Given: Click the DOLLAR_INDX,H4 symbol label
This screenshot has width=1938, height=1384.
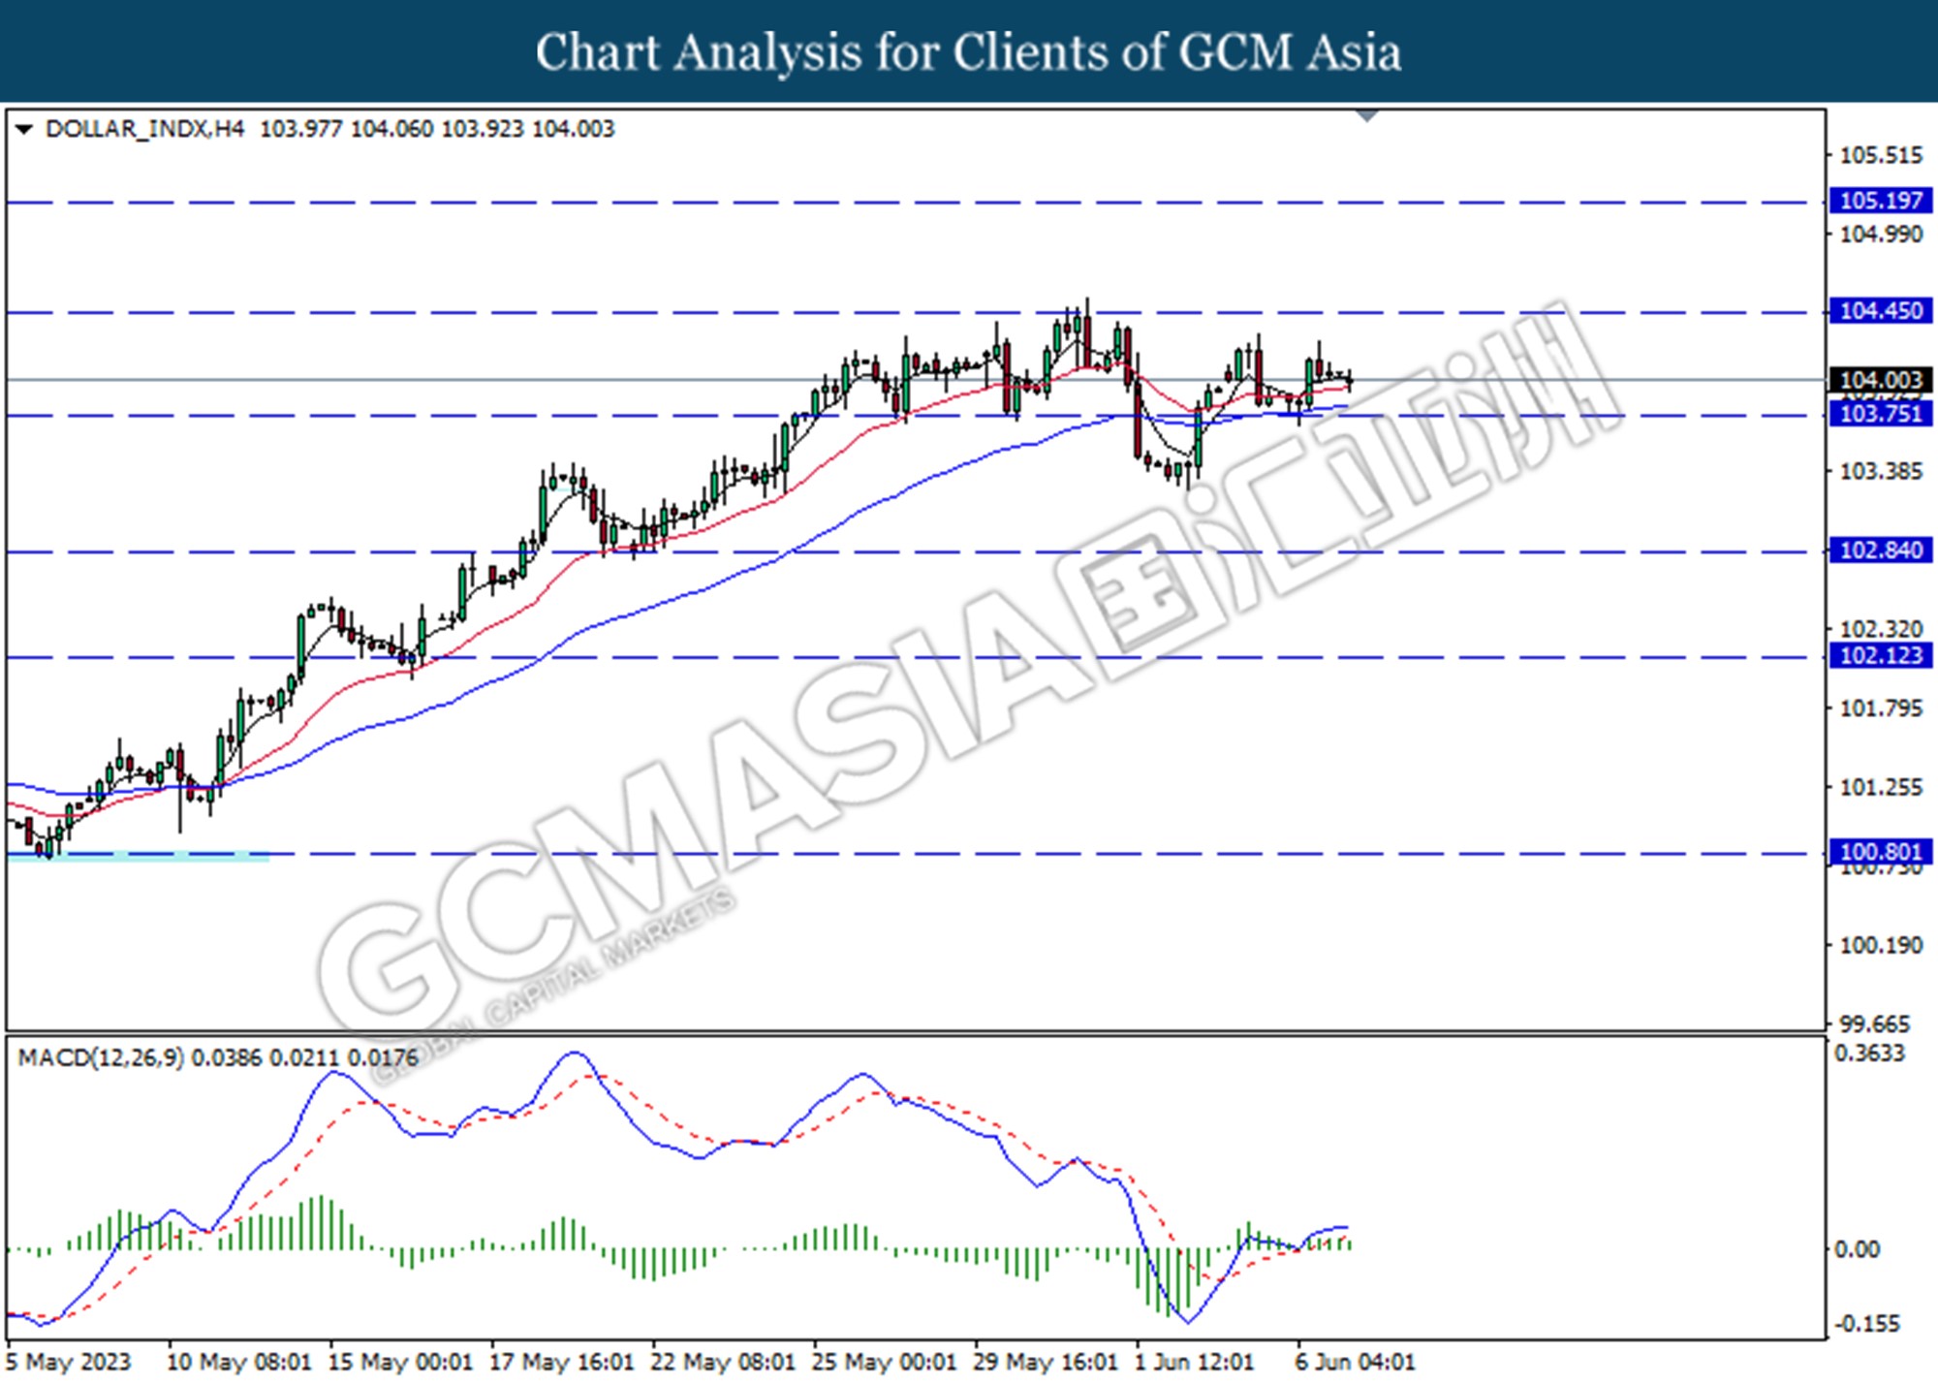Looking at the screenshot, I should (145, 129).
